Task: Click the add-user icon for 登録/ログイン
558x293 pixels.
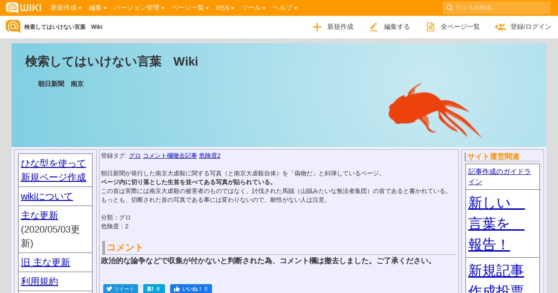Action: point(500,27)
